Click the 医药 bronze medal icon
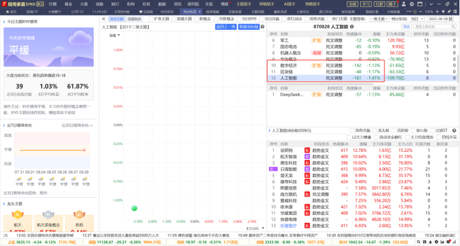The width and height of the screenshot is (460, 246). point(79,214)
